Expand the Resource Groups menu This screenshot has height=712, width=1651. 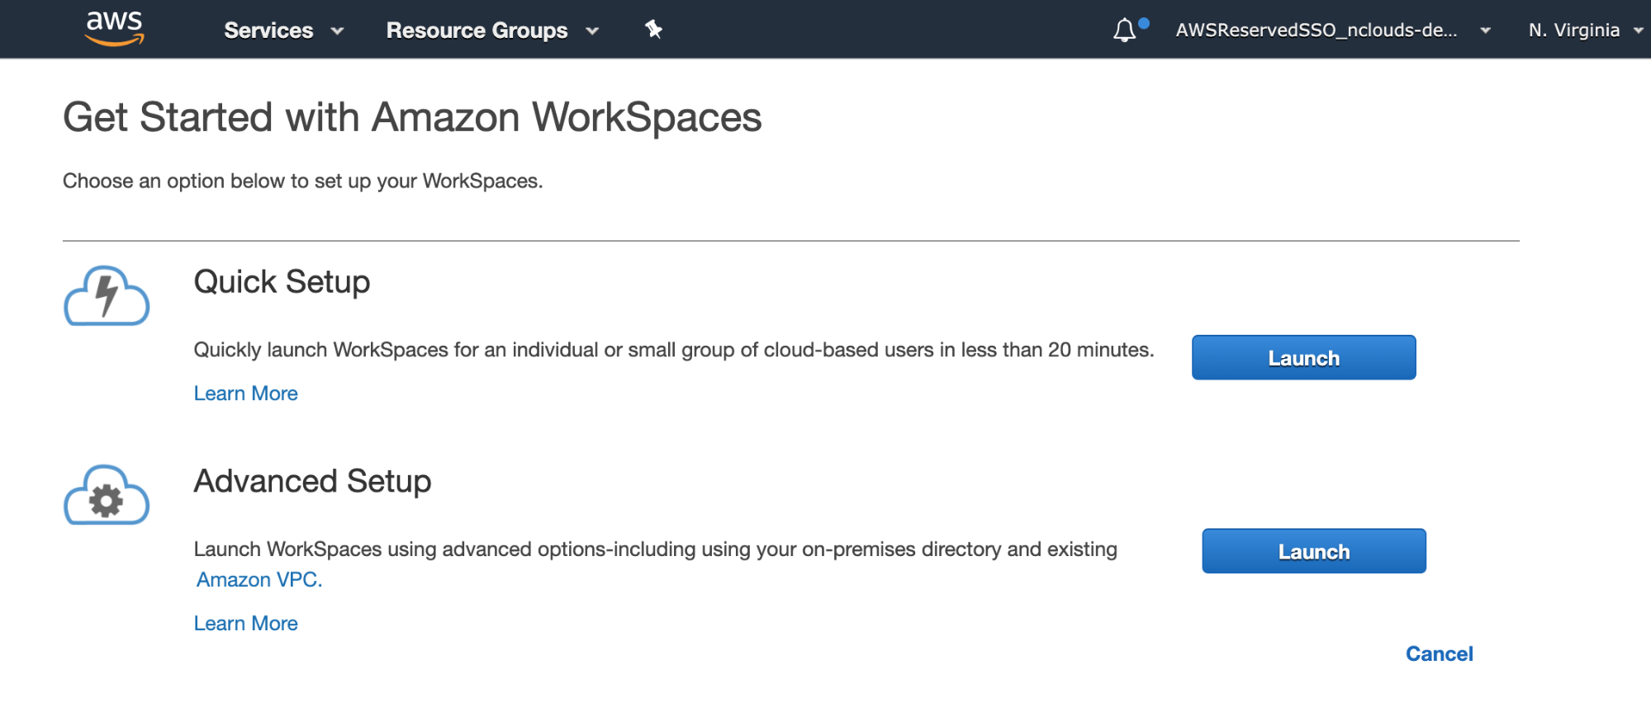click(x=492, y=31)
